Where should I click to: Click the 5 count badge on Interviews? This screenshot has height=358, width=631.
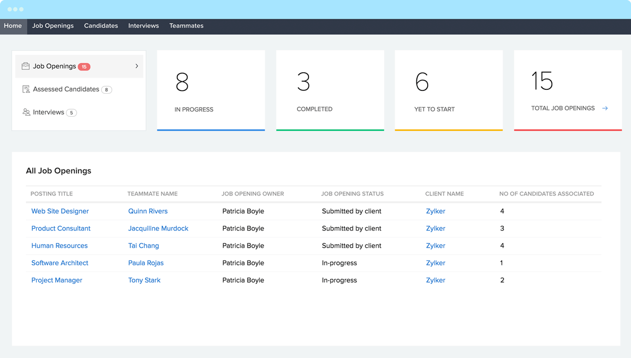pyautogui.click(x=71, y=113)
